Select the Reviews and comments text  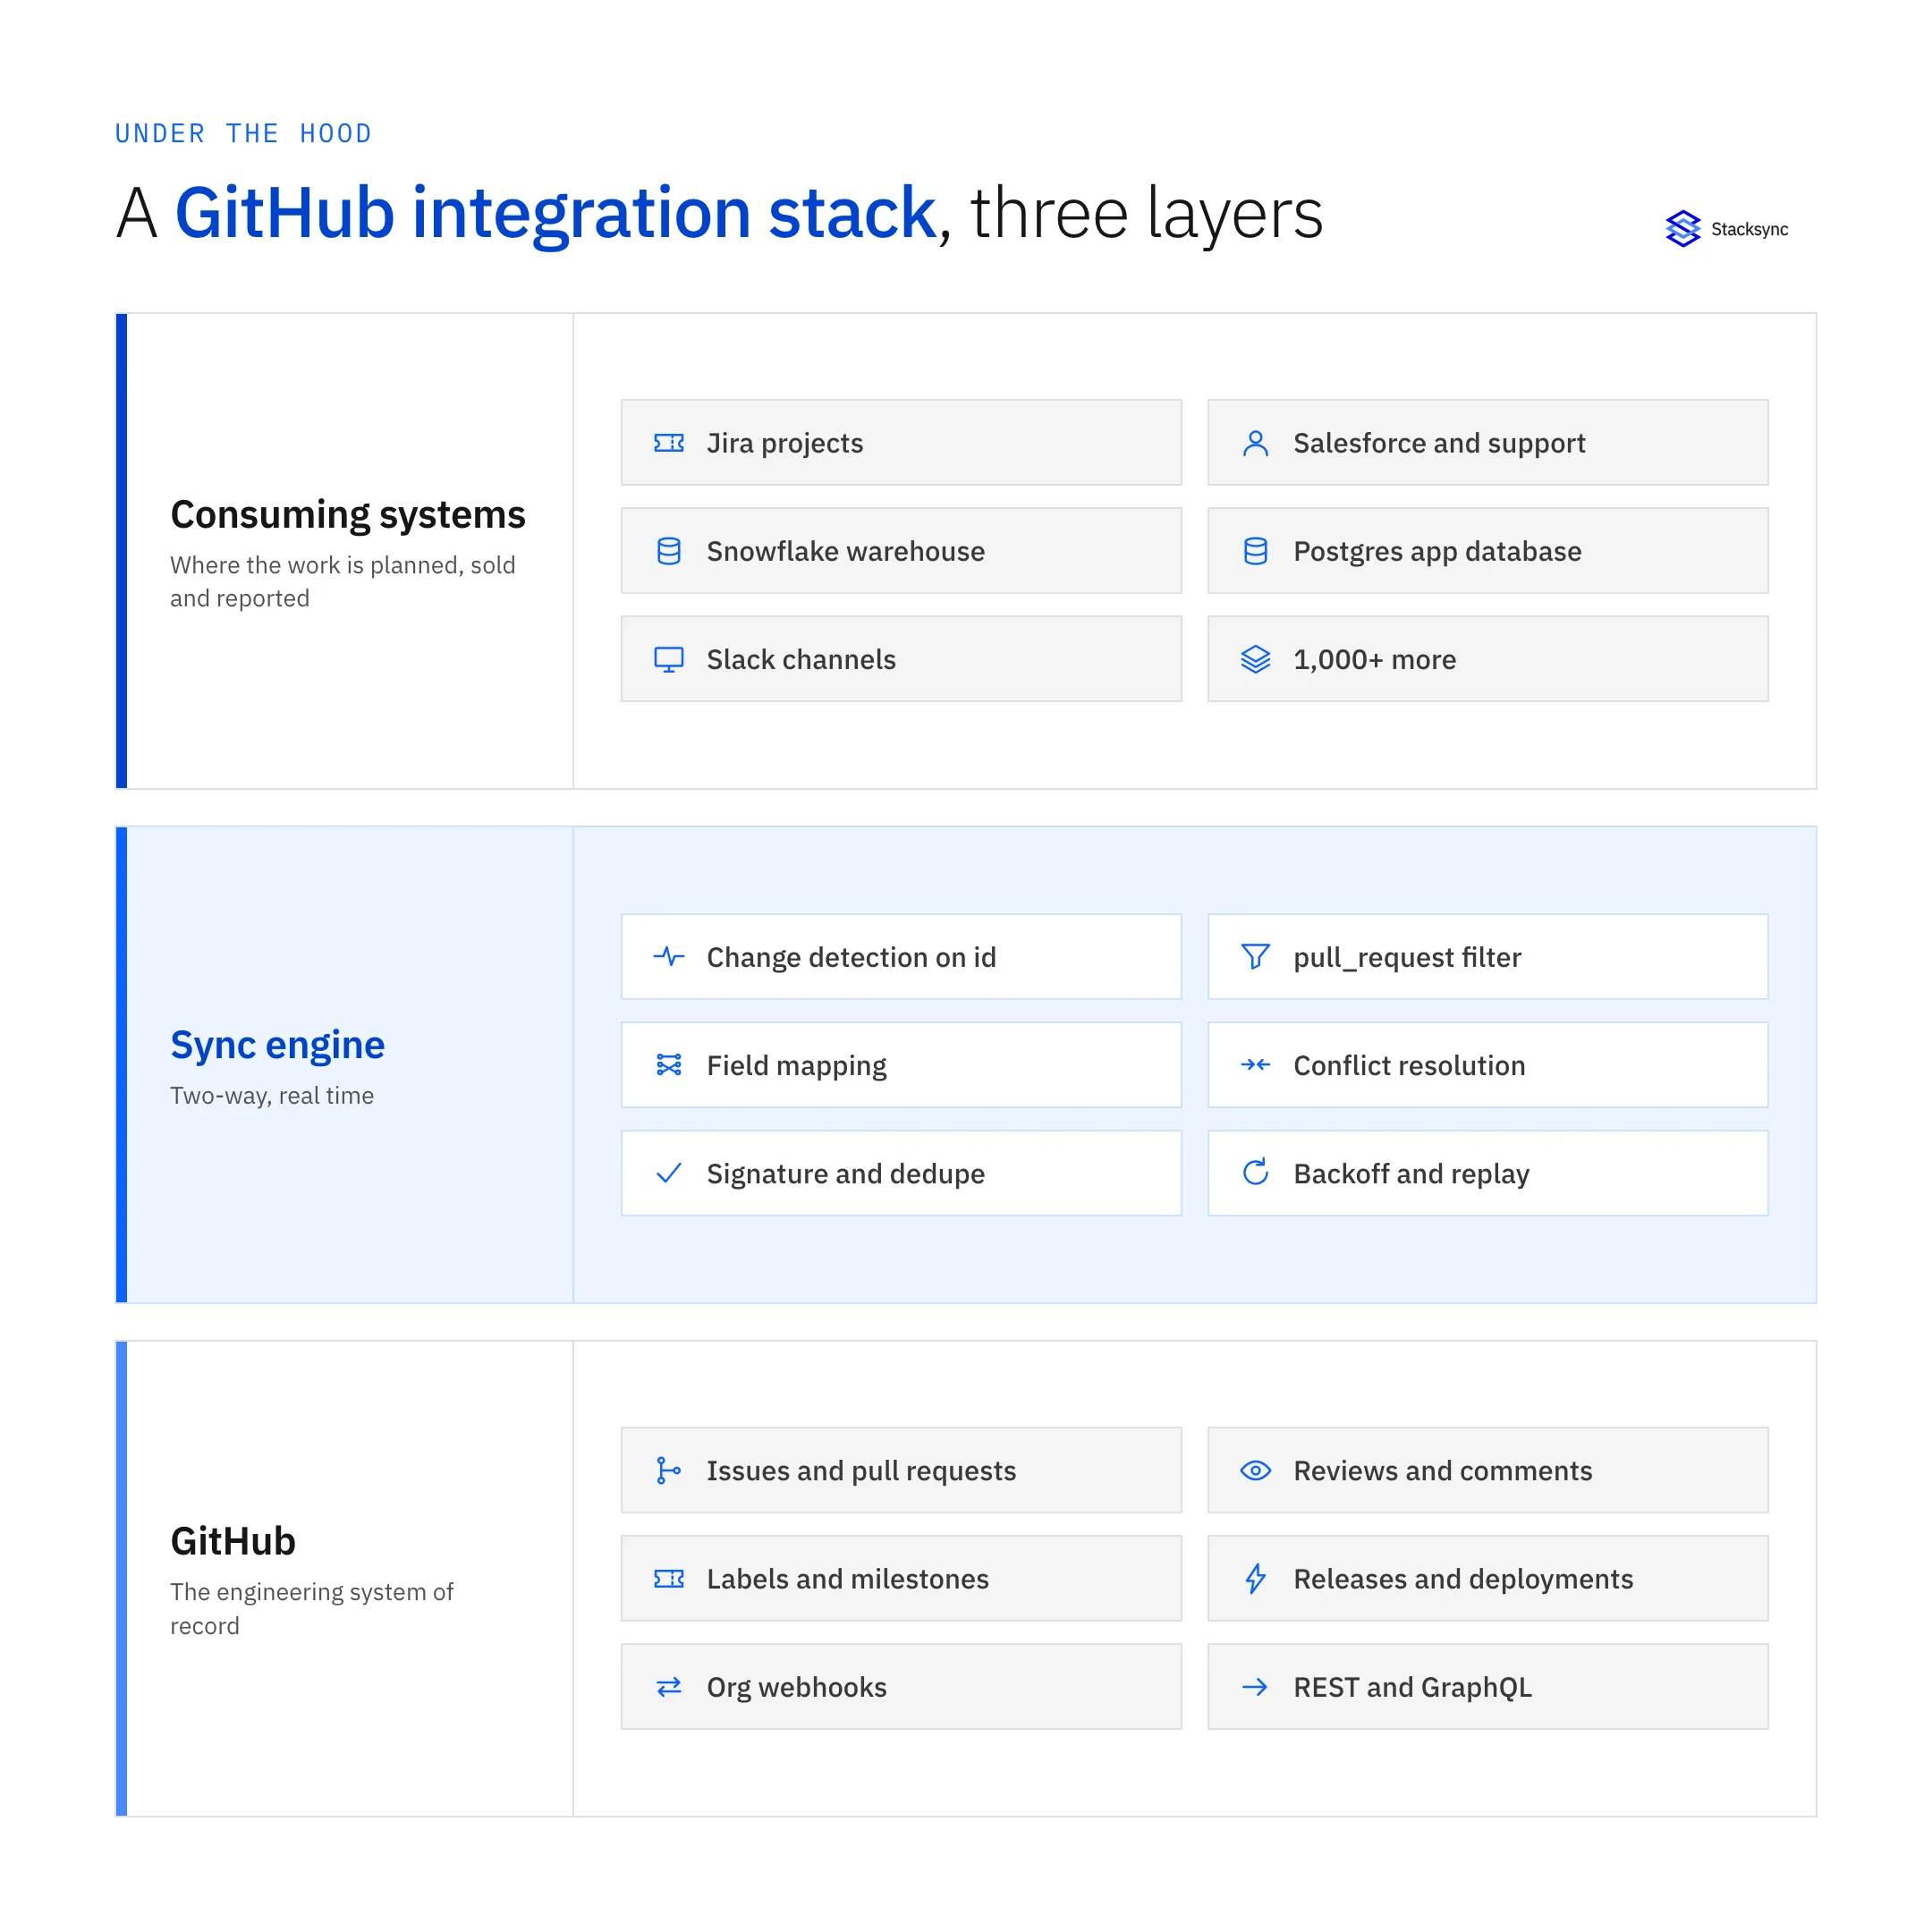pos(1443,1471)
